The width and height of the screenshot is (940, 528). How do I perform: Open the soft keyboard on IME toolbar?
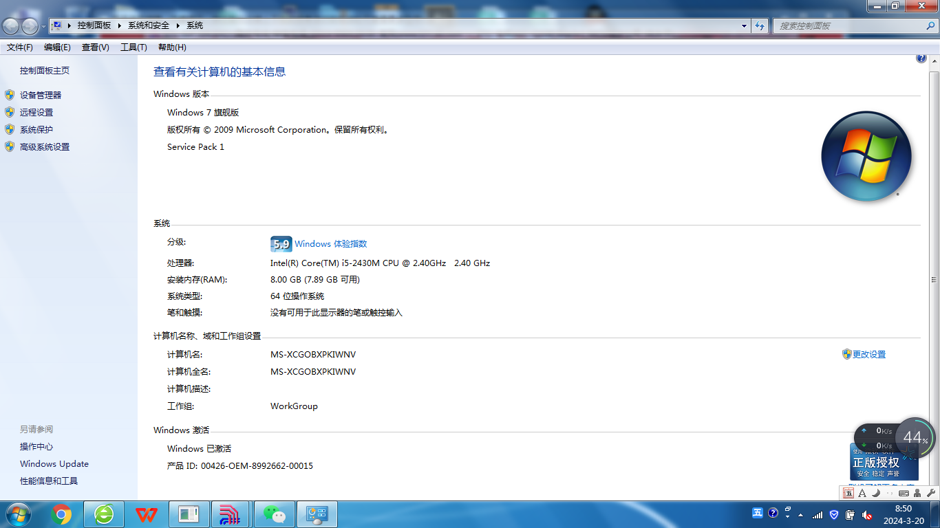coord(904,493)
